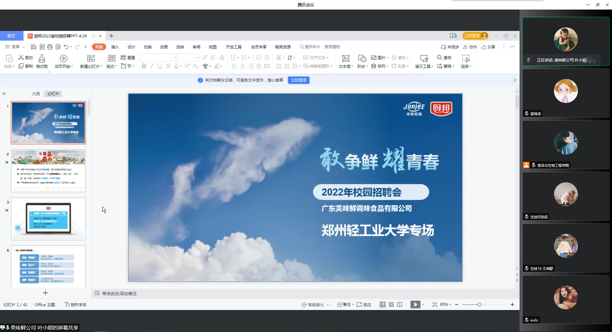Collapse the slide panel with double chevron
This screenshot has width=612, height=332.
[4, 94]
